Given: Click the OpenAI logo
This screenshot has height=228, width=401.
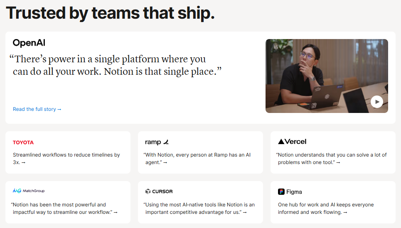Looking at the screenshot, I should pyautogui.click(x=29, y=43).
